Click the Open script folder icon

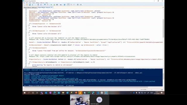[x=27, y=5]
